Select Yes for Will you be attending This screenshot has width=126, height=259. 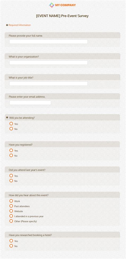point(11,124)
